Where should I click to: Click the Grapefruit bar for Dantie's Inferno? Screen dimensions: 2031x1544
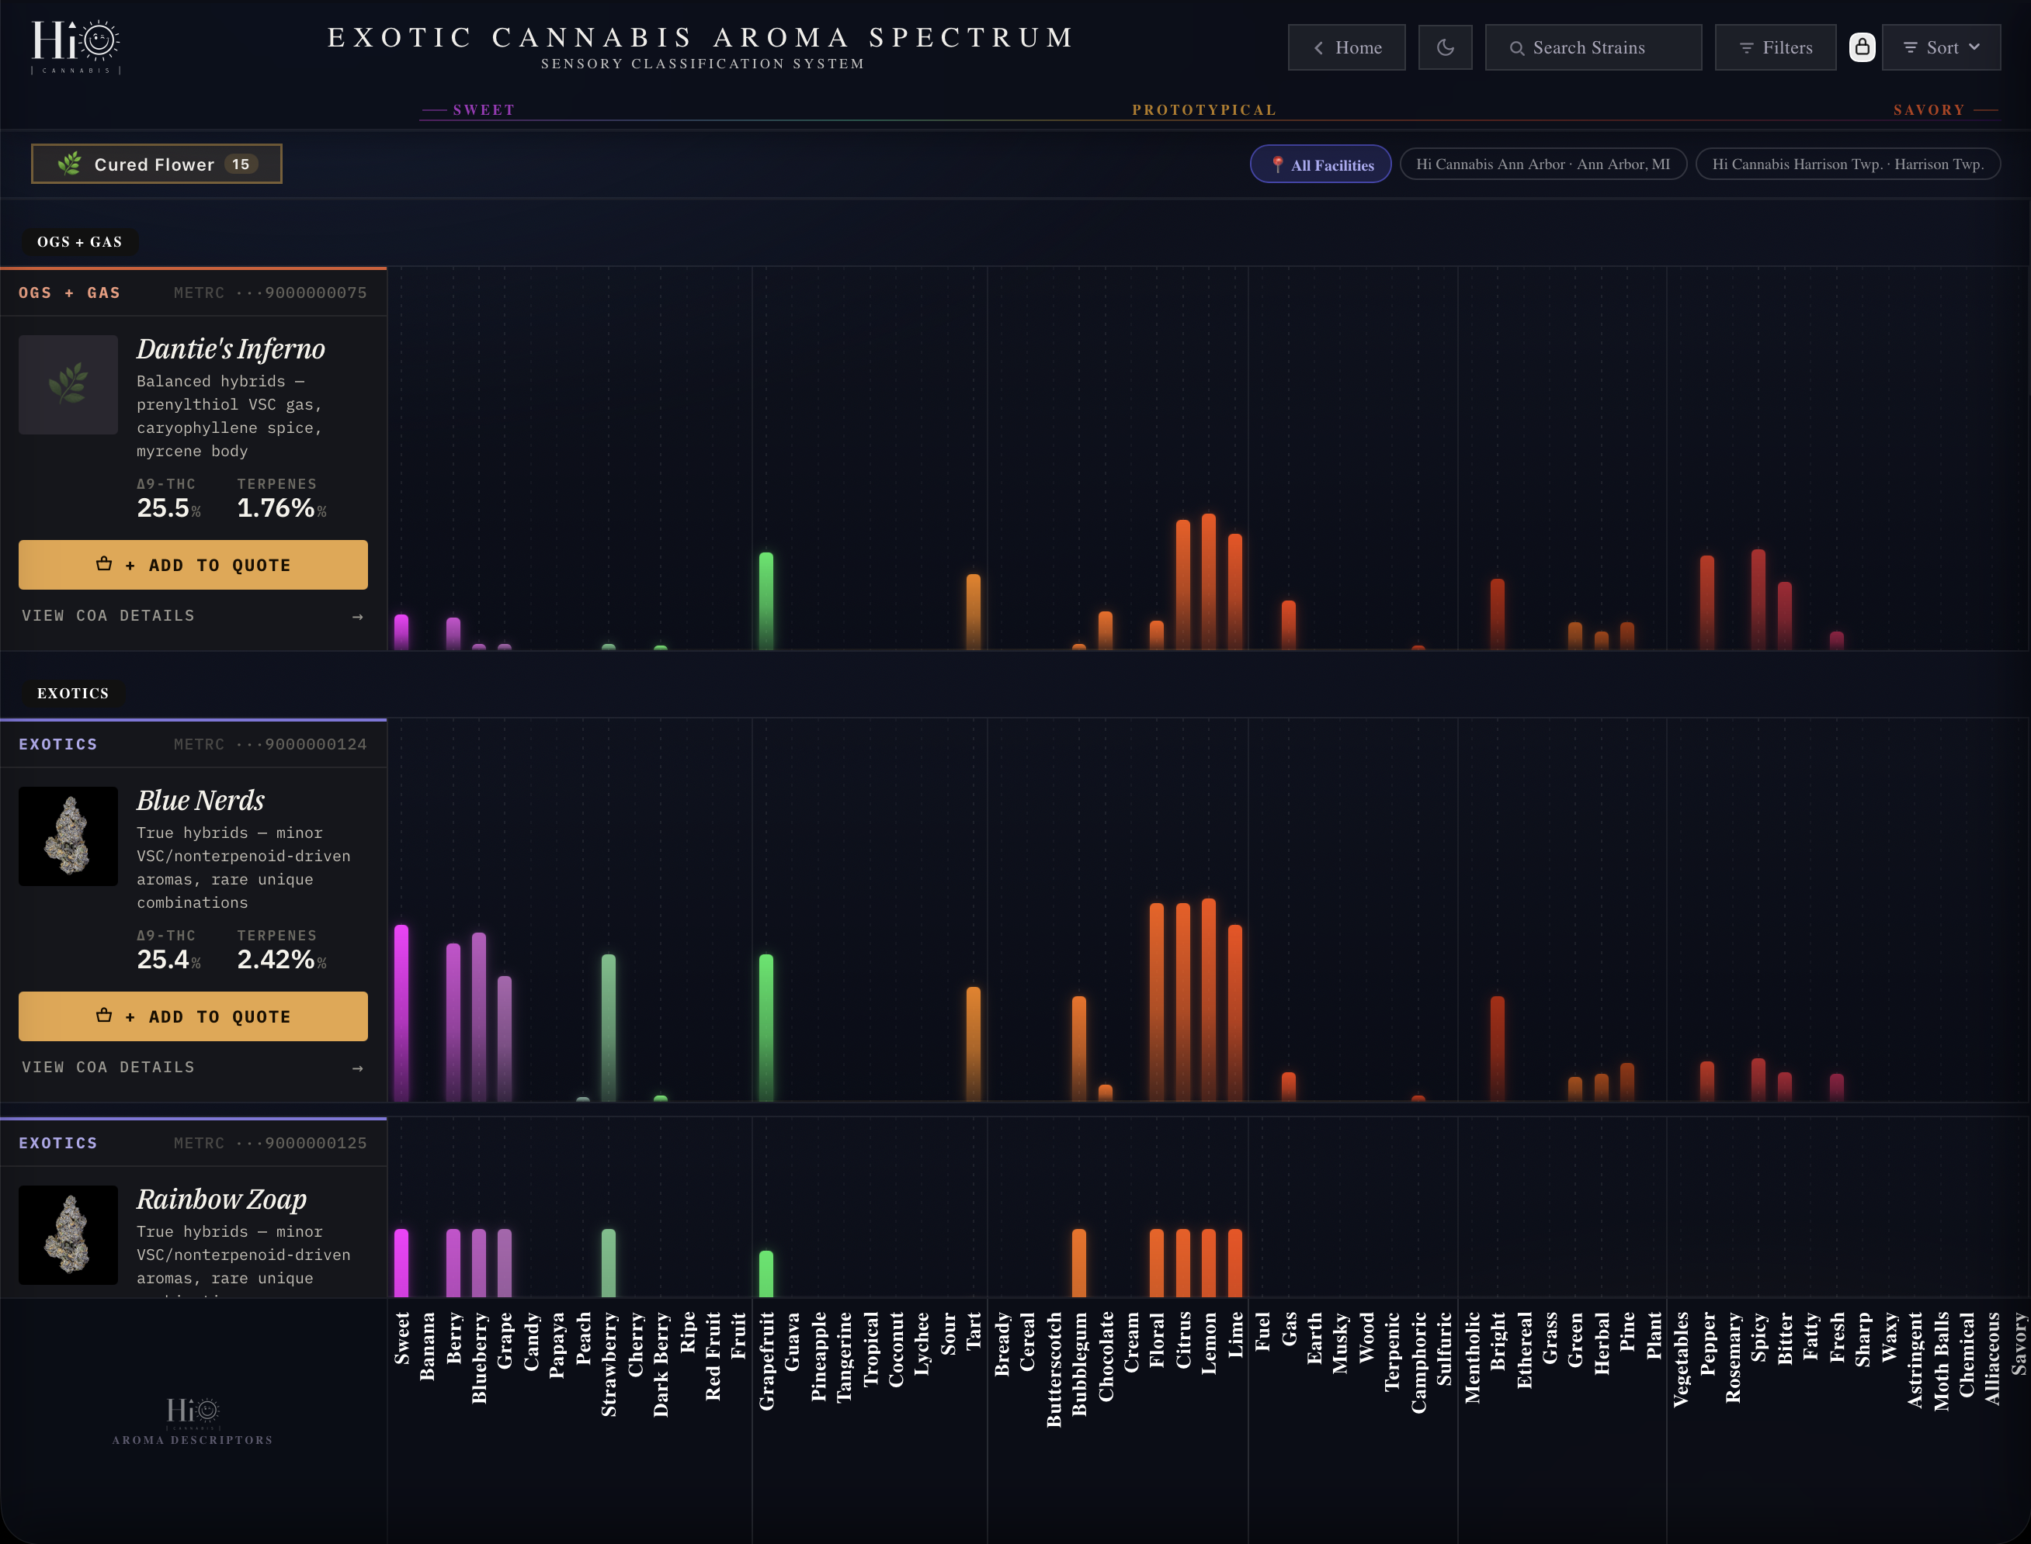click(766, 601)
